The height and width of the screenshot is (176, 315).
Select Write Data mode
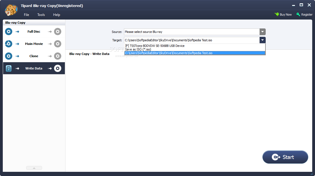34,68
